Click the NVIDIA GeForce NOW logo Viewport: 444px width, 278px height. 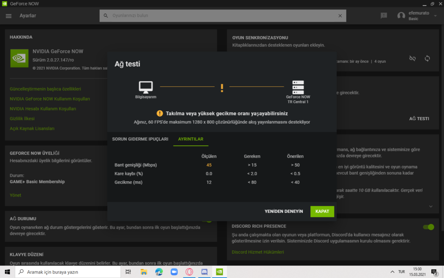[x=19, y=58]
